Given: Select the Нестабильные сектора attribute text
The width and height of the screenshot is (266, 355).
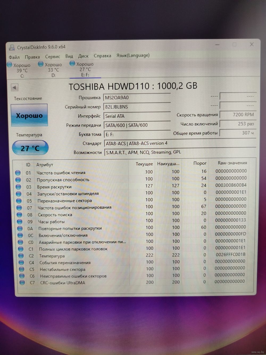Looking at the screenshot, I should pyautogui.click(x=63, y=270).
